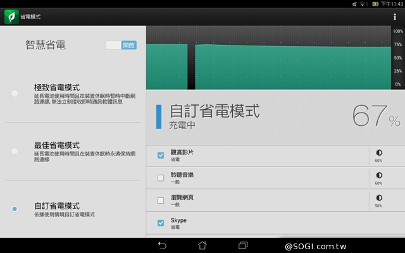Tap the brightness icon for 觀賞影片
The image size is (405, 253).
pyautogui.click(x=379, y=152)
